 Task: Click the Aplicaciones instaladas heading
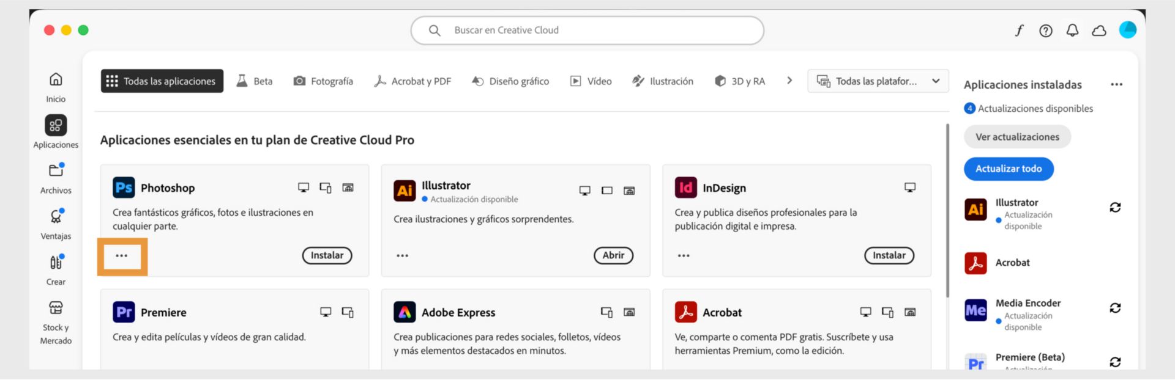coord(1023,85)
